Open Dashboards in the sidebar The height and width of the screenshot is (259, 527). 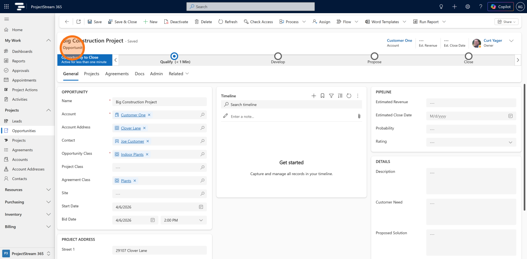(22, 51)
